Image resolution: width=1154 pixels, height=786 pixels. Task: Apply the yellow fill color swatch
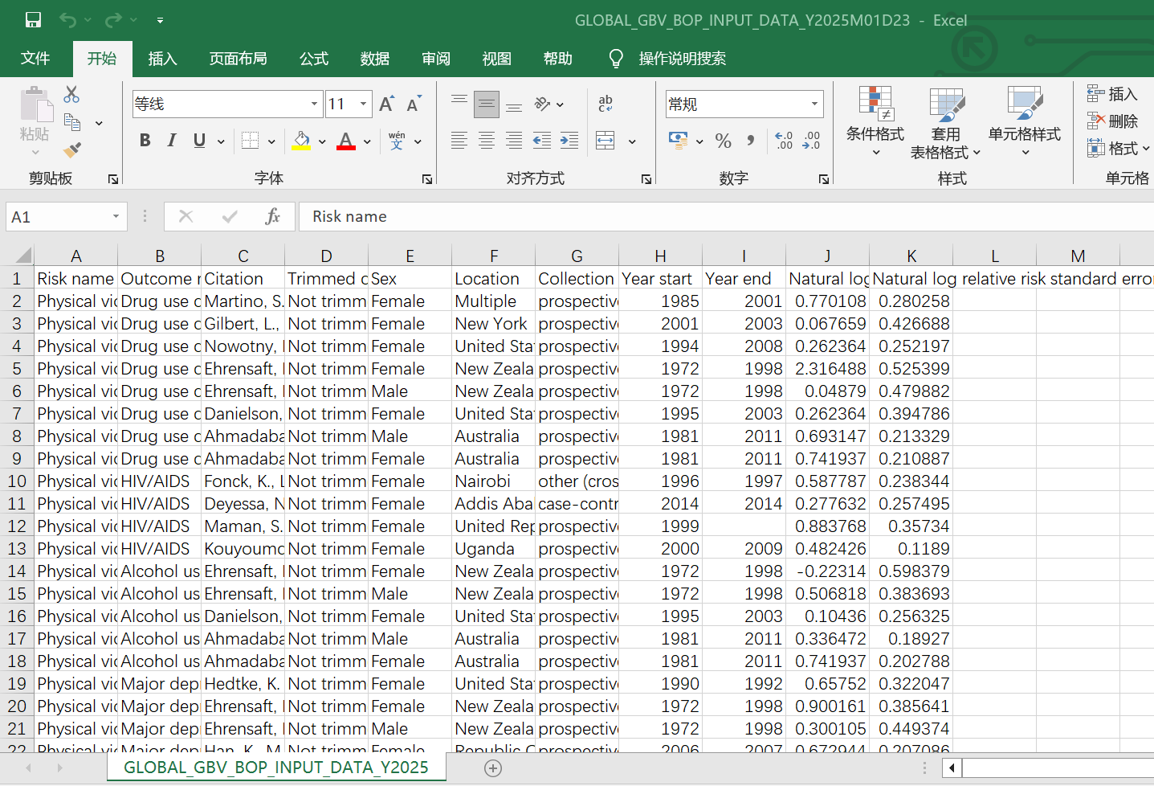302,141
